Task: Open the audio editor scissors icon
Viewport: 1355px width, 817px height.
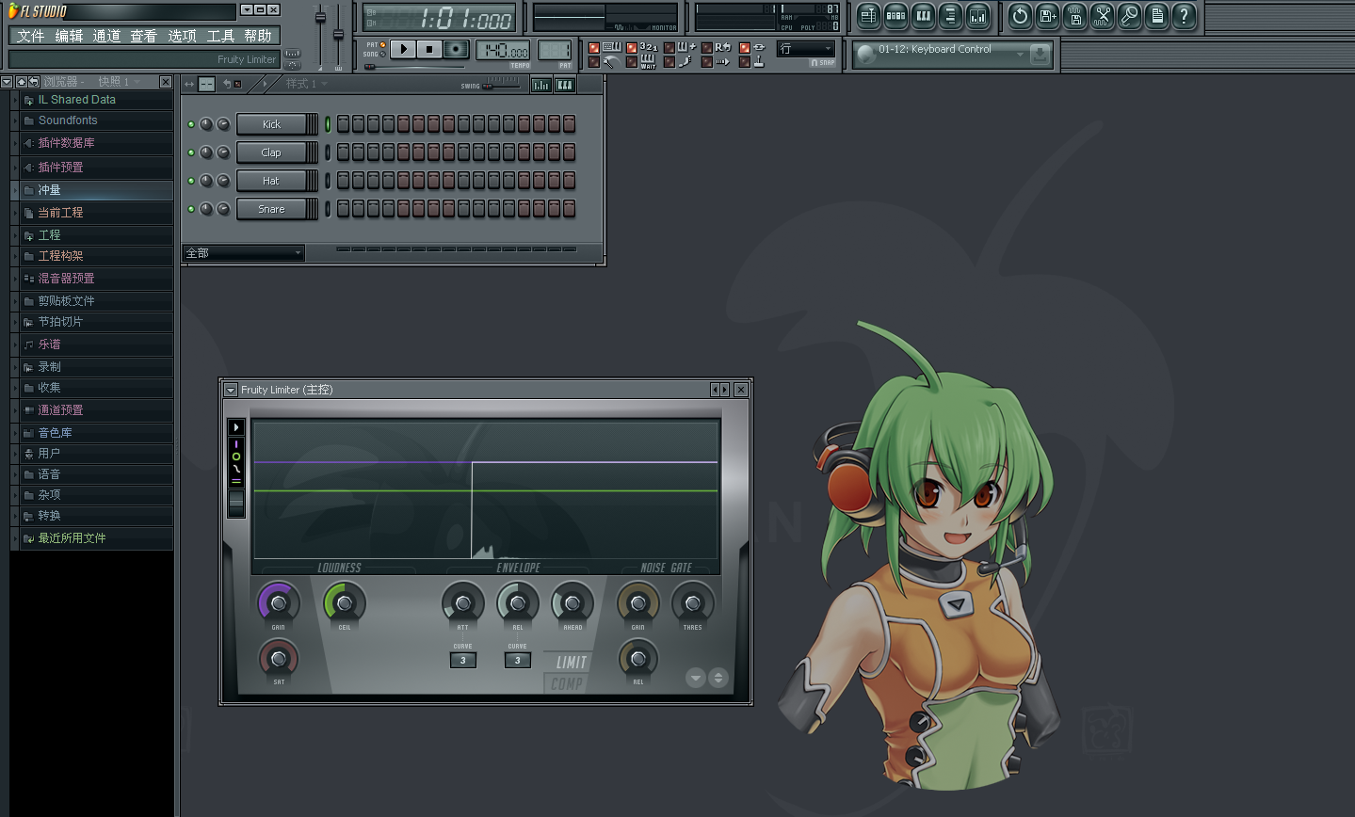Action: coord(1102,15)
